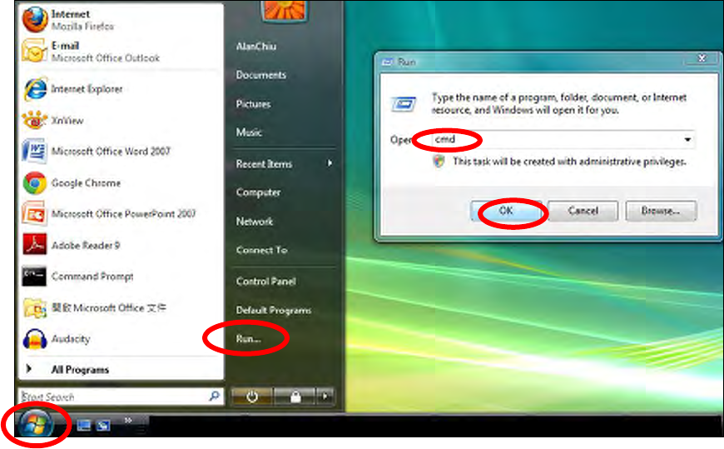Click the Windows Start orb
Screen dimensions: 724x449
click(x=36, y=424)
